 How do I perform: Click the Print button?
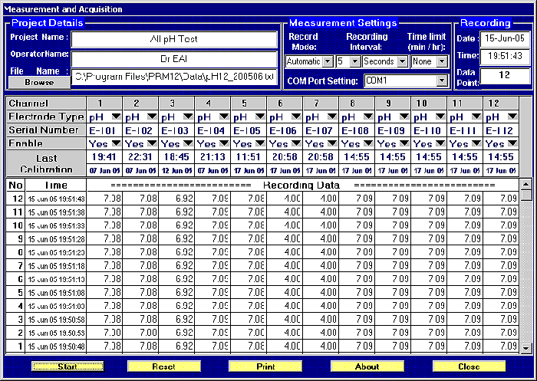click(x=265, y=366)
